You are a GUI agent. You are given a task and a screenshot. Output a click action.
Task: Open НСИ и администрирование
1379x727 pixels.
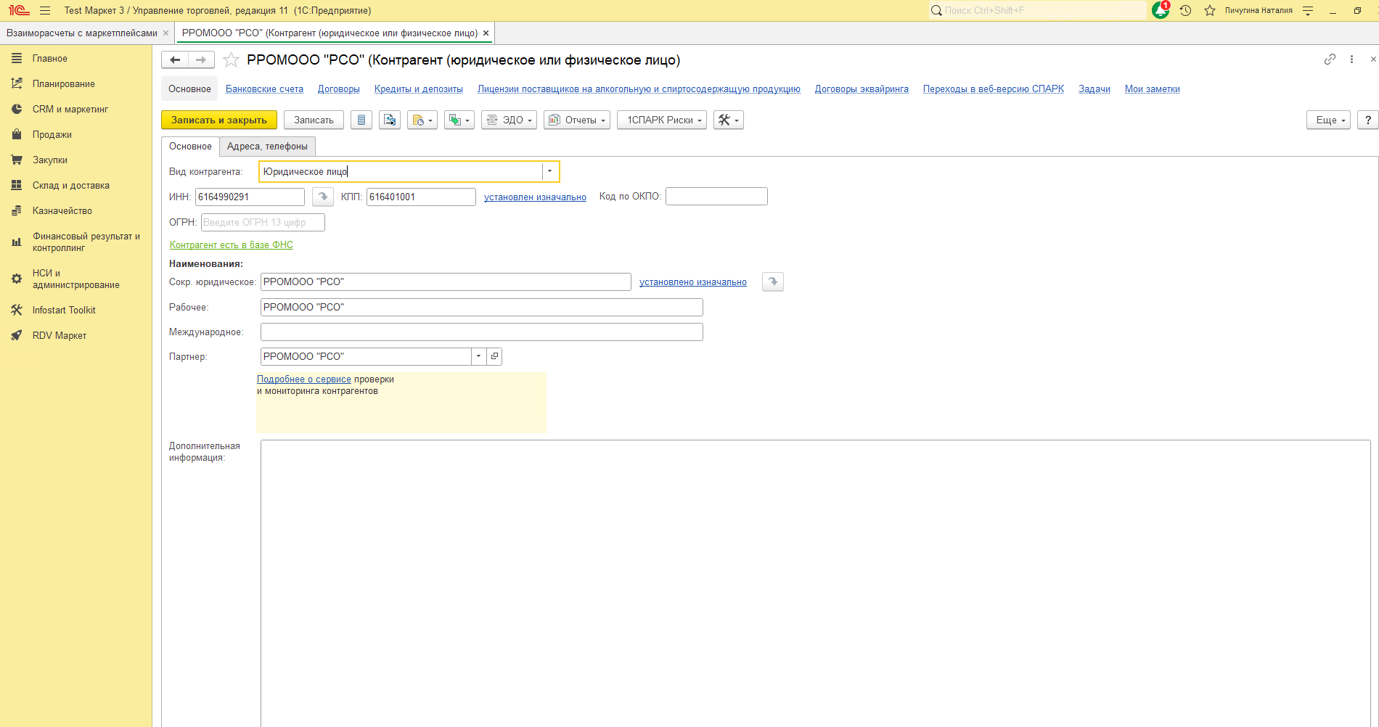(x=76, y=279)
